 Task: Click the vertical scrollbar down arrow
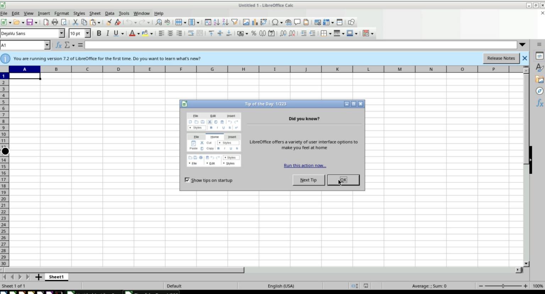pos(526,264)
